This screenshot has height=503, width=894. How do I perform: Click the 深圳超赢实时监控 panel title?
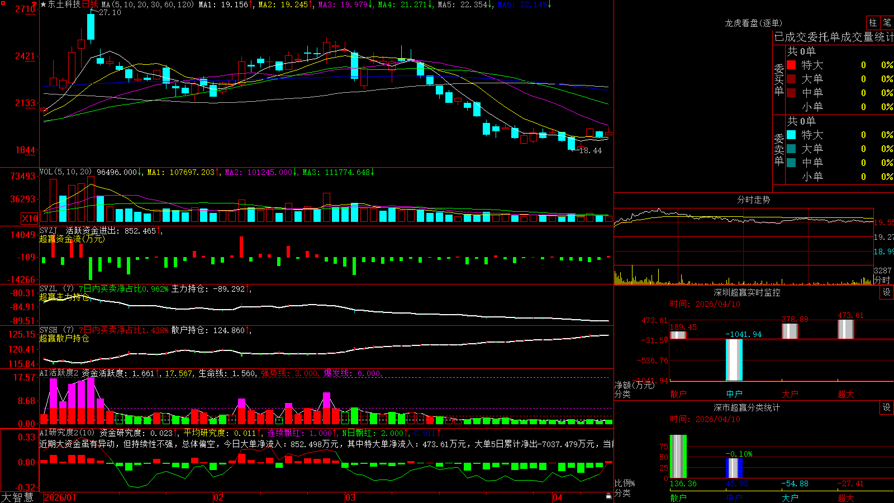tap(747, 292)
